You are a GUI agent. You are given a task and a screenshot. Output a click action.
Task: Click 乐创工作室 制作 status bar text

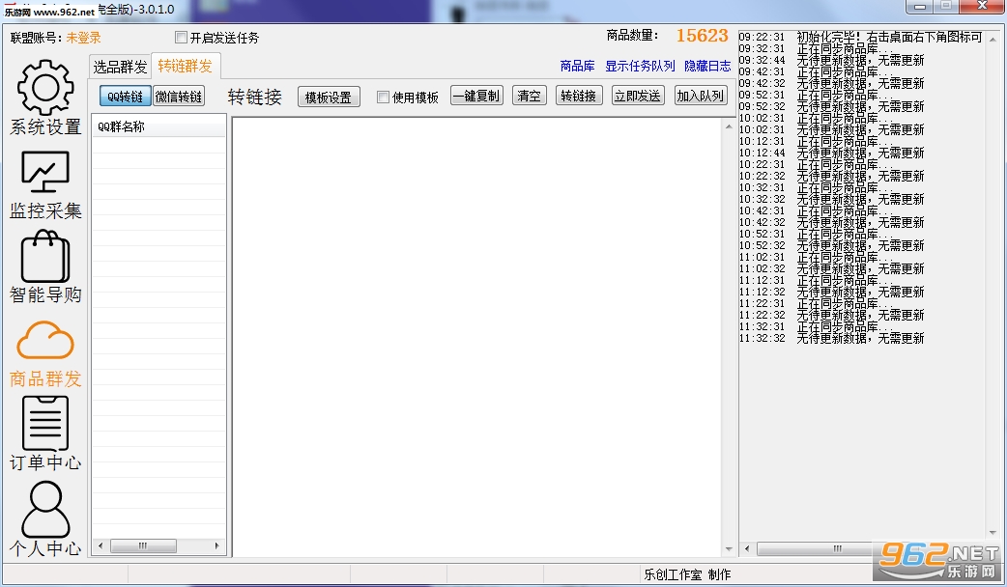click(687, 574)
